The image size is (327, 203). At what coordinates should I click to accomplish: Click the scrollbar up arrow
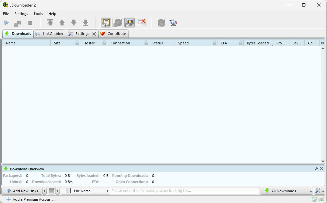point(323,48)
